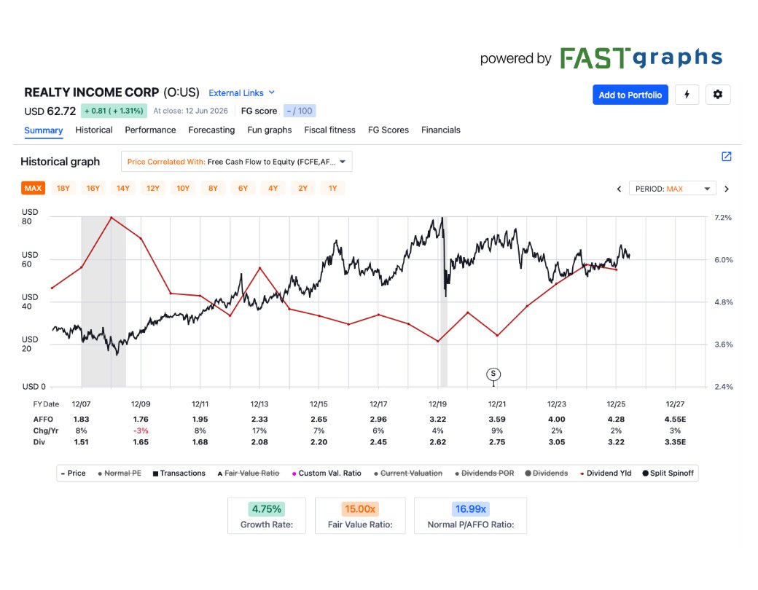Open the Performance tab
This screenshot has height=590, width=758.
150,130
